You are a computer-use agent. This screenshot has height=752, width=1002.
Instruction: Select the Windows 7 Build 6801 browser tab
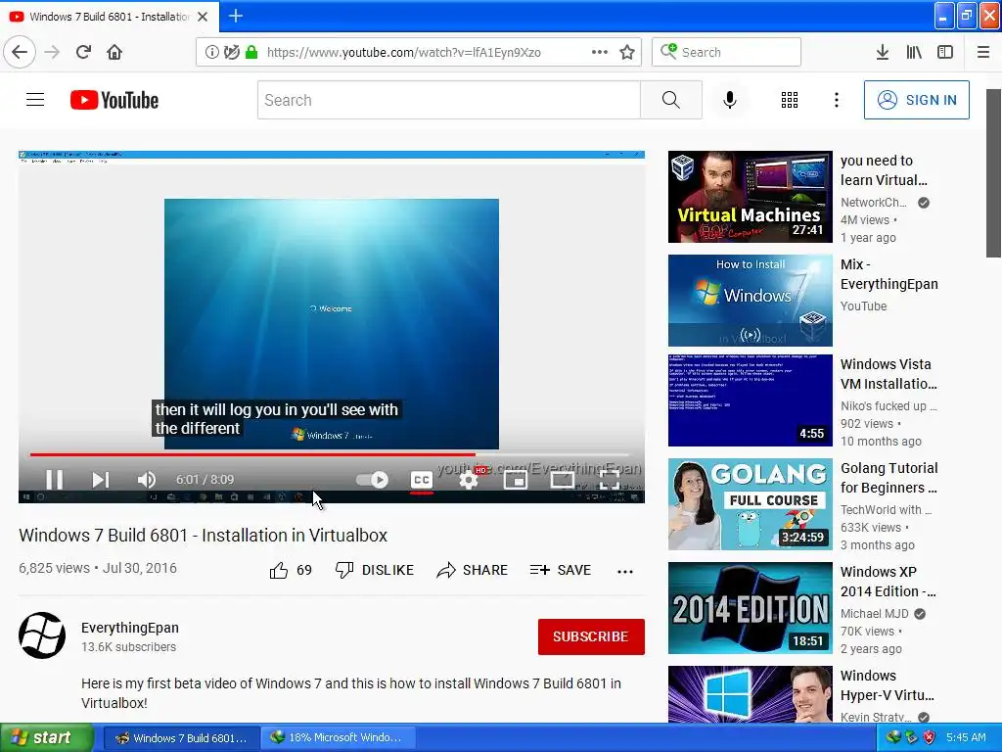[110, 17]
